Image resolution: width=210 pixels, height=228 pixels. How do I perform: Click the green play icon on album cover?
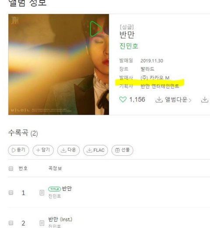96,28
